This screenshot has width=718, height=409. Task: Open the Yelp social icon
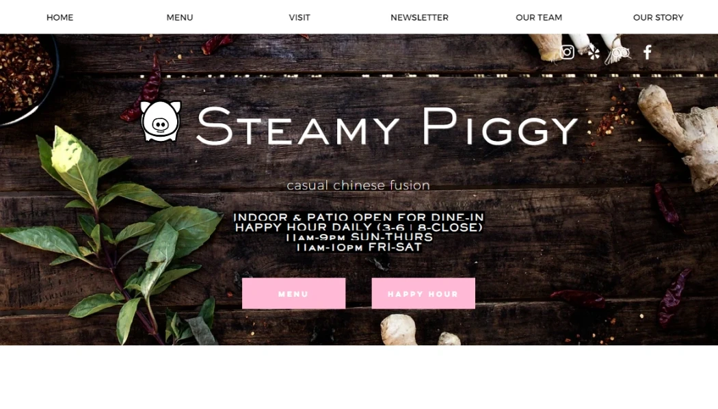[594, 52]
